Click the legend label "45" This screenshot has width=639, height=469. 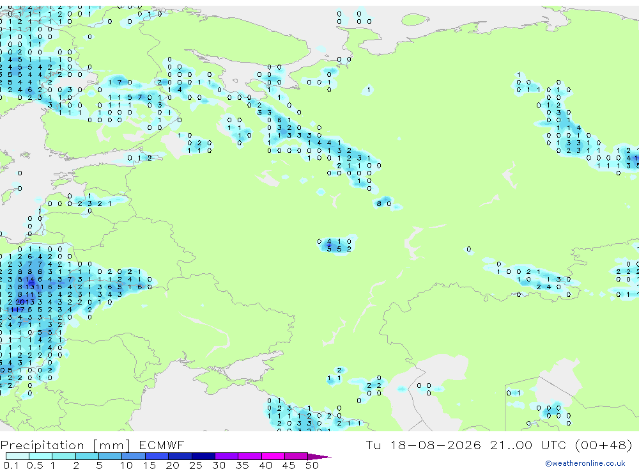pos(289,465)
